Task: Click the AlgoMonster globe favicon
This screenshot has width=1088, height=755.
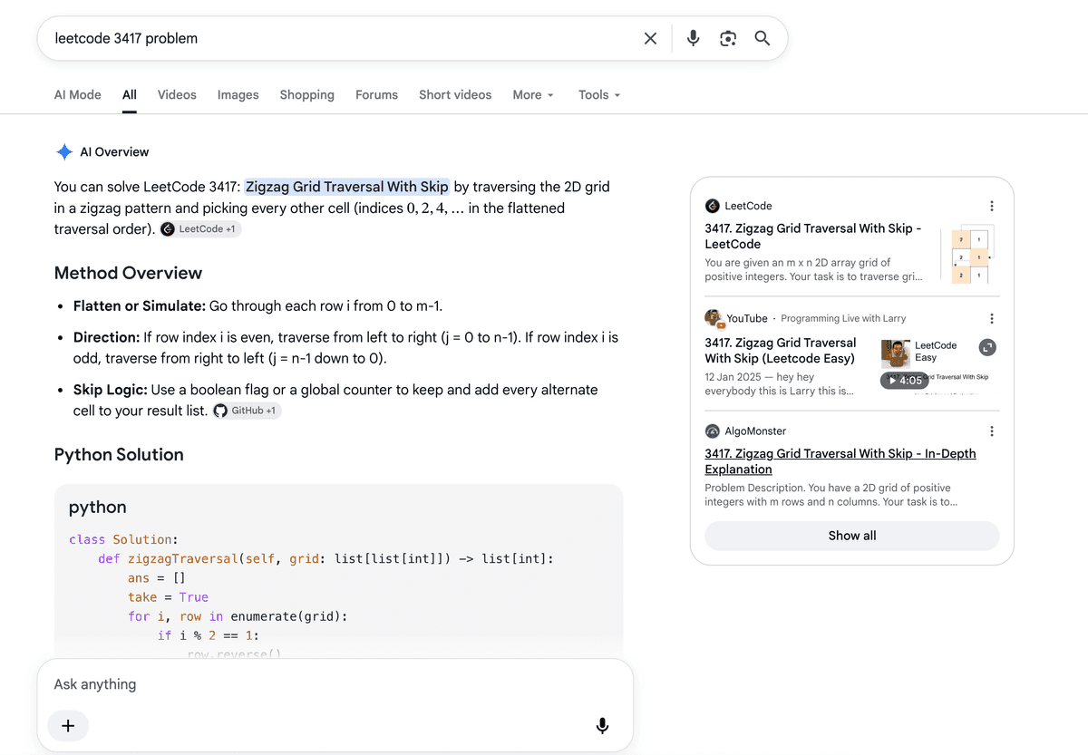Action: click(x=713, y=431)
